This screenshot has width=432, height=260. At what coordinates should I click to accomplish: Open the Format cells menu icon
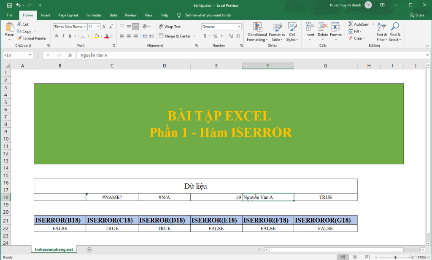(x=335, y=27)
